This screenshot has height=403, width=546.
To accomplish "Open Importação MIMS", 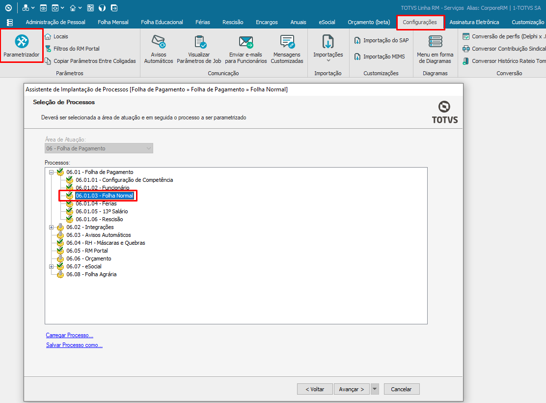I will pos(380,57).
